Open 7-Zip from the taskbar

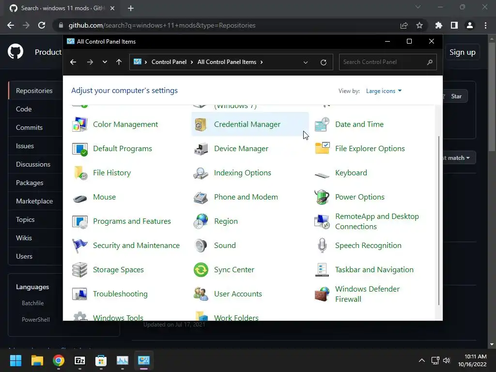coord(80,360)
